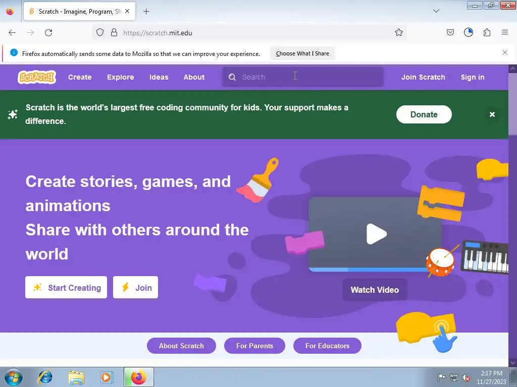Bookmark this page with the star icon
This screenshot has height=387, width=517.
point(399,33)
